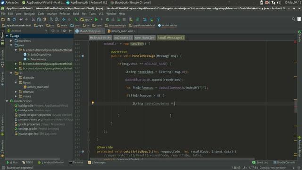
Task: Expand the manifests folder
Action: coord(11,41)
